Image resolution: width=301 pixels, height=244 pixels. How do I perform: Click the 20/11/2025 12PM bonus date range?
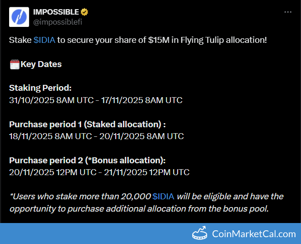click(99, 172)
